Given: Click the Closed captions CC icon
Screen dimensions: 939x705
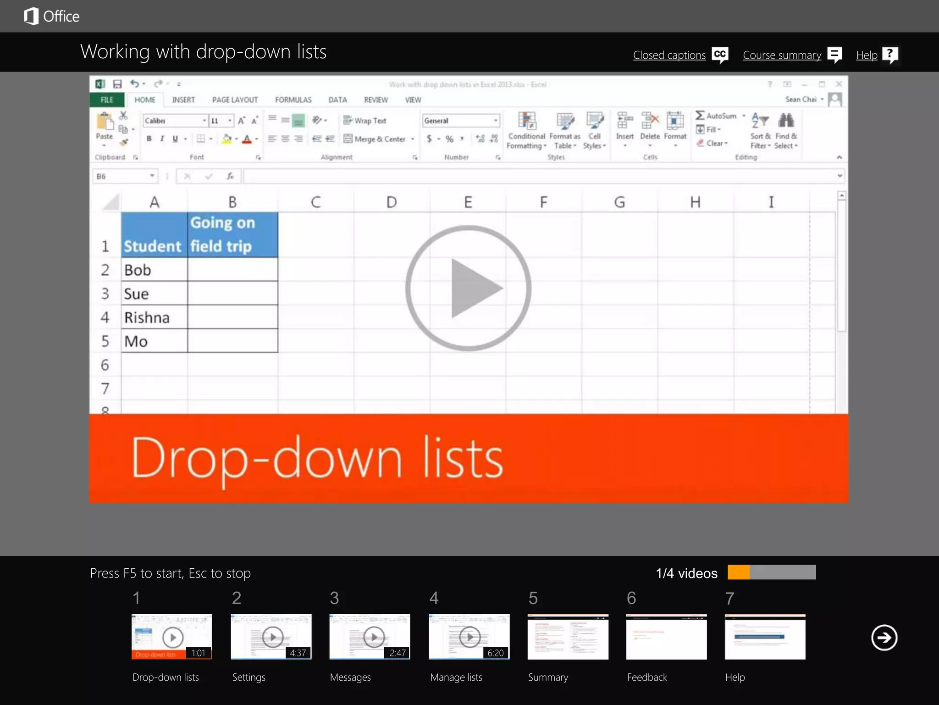Looking at the screenshot, I should pyautogui.click(x=720, y=55).
